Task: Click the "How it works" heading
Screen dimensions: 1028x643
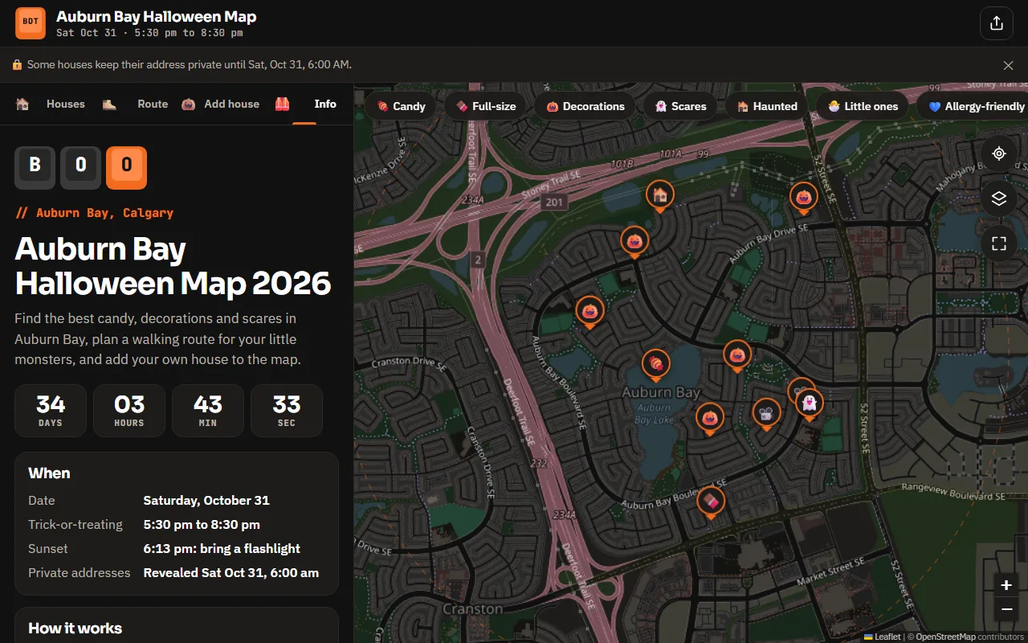Action: point(75,628)
